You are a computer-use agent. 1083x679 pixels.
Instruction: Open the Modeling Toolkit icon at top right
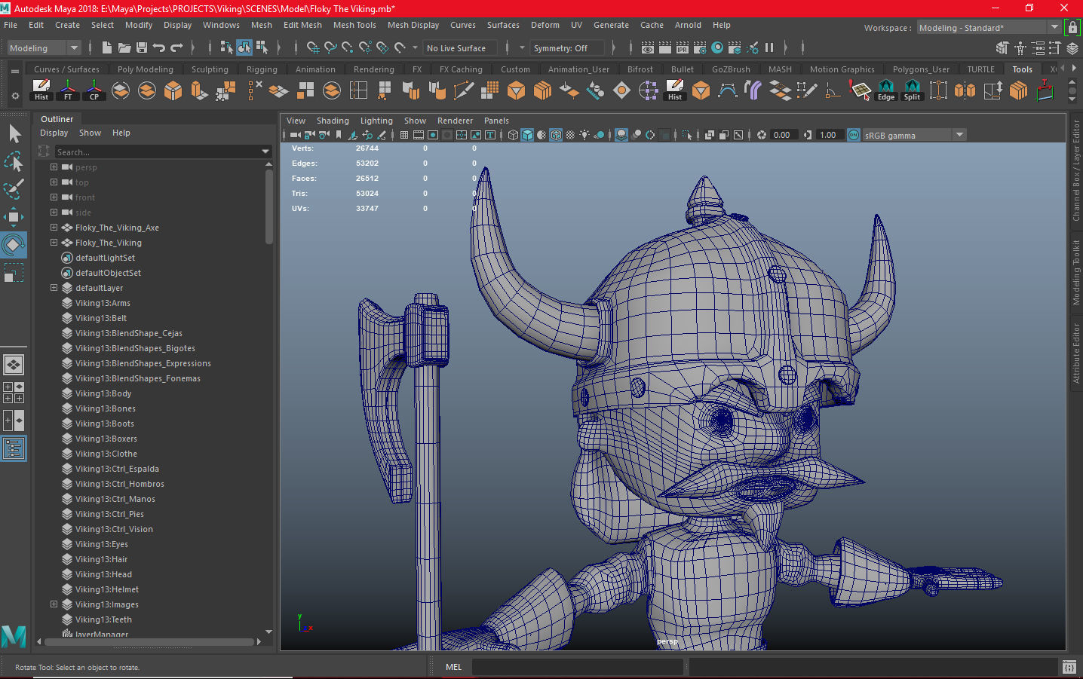click(1002, 47)
